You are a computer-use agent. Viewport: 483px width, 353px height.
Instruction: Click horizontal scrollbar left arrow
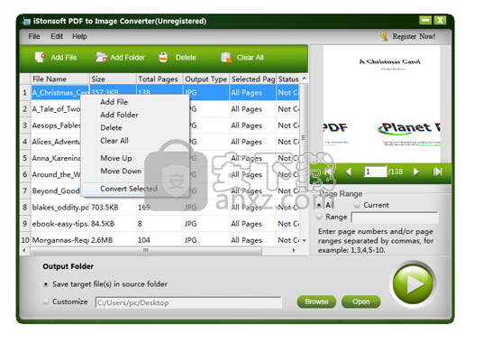[x=24, y=250]
